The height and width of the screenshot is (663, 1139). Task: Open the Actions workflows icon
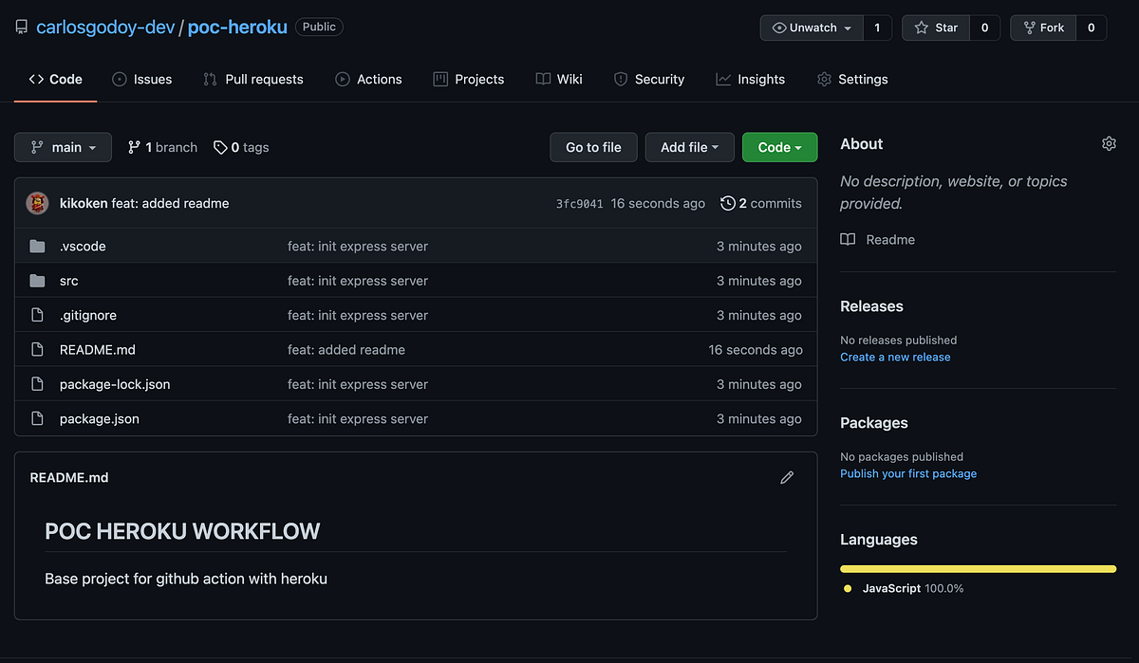[x=342, y=80]
